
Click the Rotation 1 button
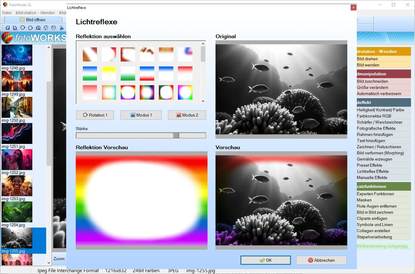(x=95, y=115)
